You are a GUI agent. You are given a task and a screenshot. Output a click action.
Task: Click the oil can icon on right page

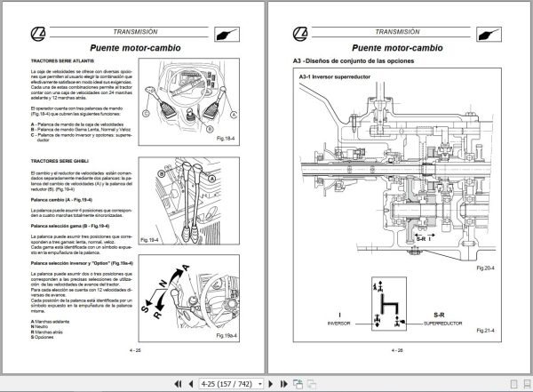(x=489, y=35)
